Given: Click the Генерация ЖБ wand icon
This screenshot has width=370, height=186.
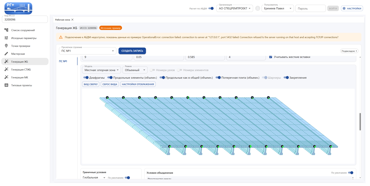Looking at the screenshot, I should [x=6, y=61].
